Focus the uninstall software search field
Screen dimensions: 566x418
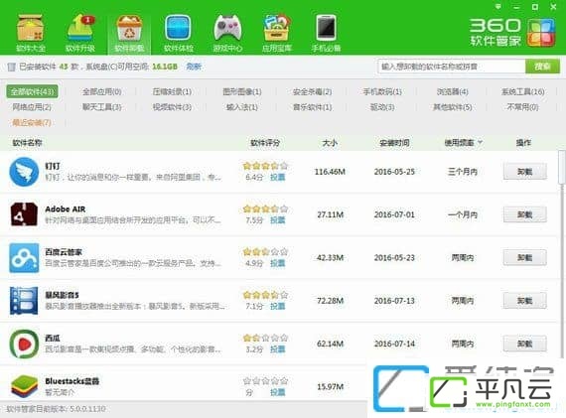tap(451, 67)
